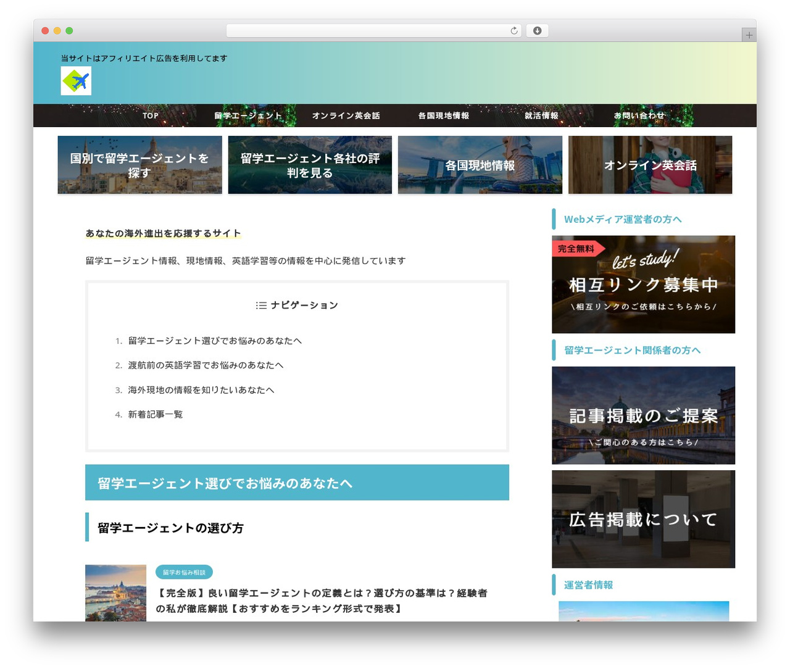The height and width of the screenshot is (669, 790).
Task: Open the article thumbnail of the coastal city
Action: [x=115, y=593]
